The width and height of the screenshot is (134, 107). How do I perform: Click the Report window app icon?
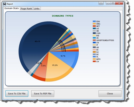(x=5, y=4)
